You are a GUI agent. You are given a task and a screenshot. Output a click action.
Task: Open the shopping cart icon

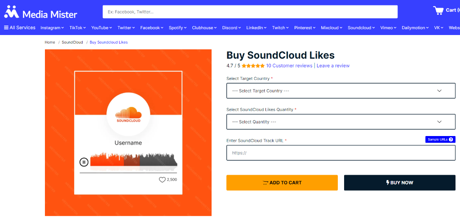click(x=438, y=11)
